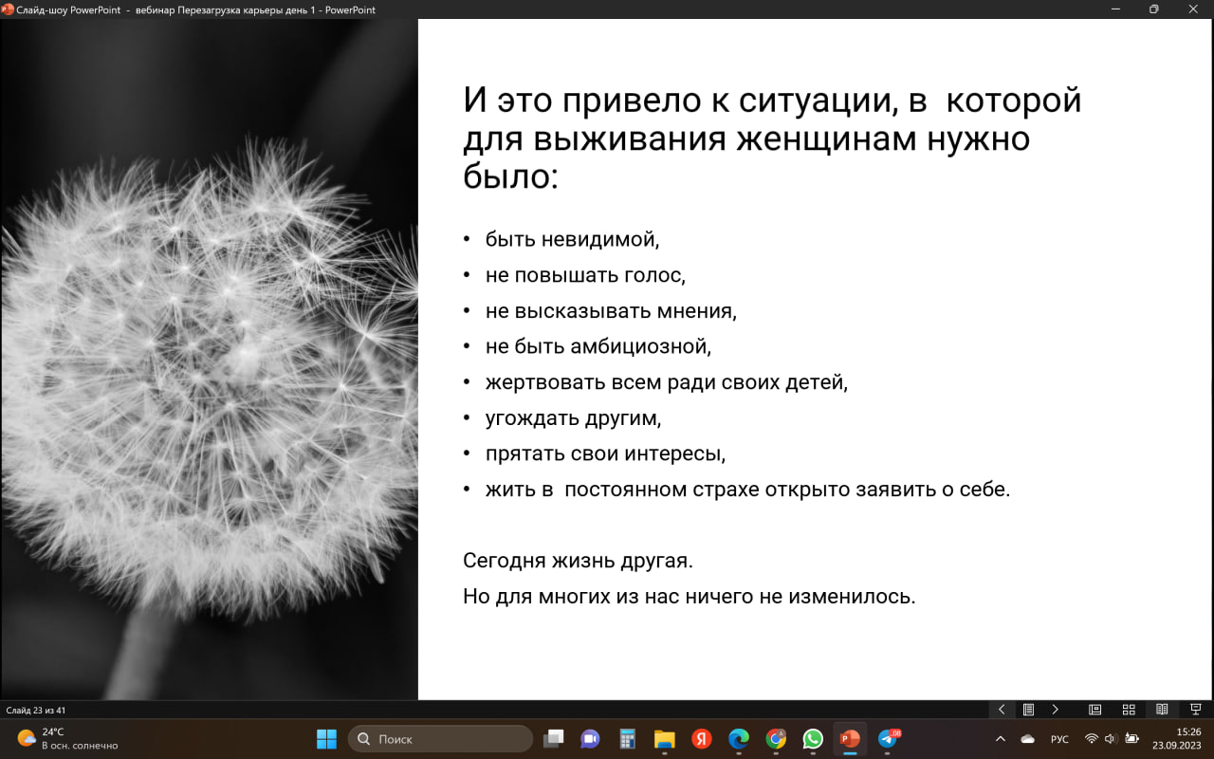The image size is (1214, 759).
Task: Advance to next slide arrow
Action: point(1055,710)
